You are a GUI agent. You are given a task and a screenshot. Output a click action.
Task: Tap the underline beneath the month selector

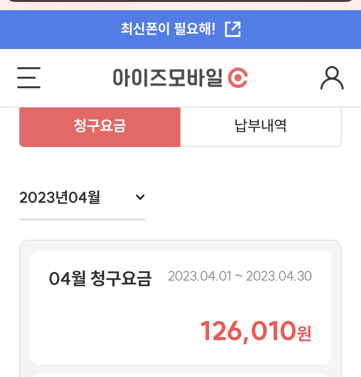coord(82,220)
